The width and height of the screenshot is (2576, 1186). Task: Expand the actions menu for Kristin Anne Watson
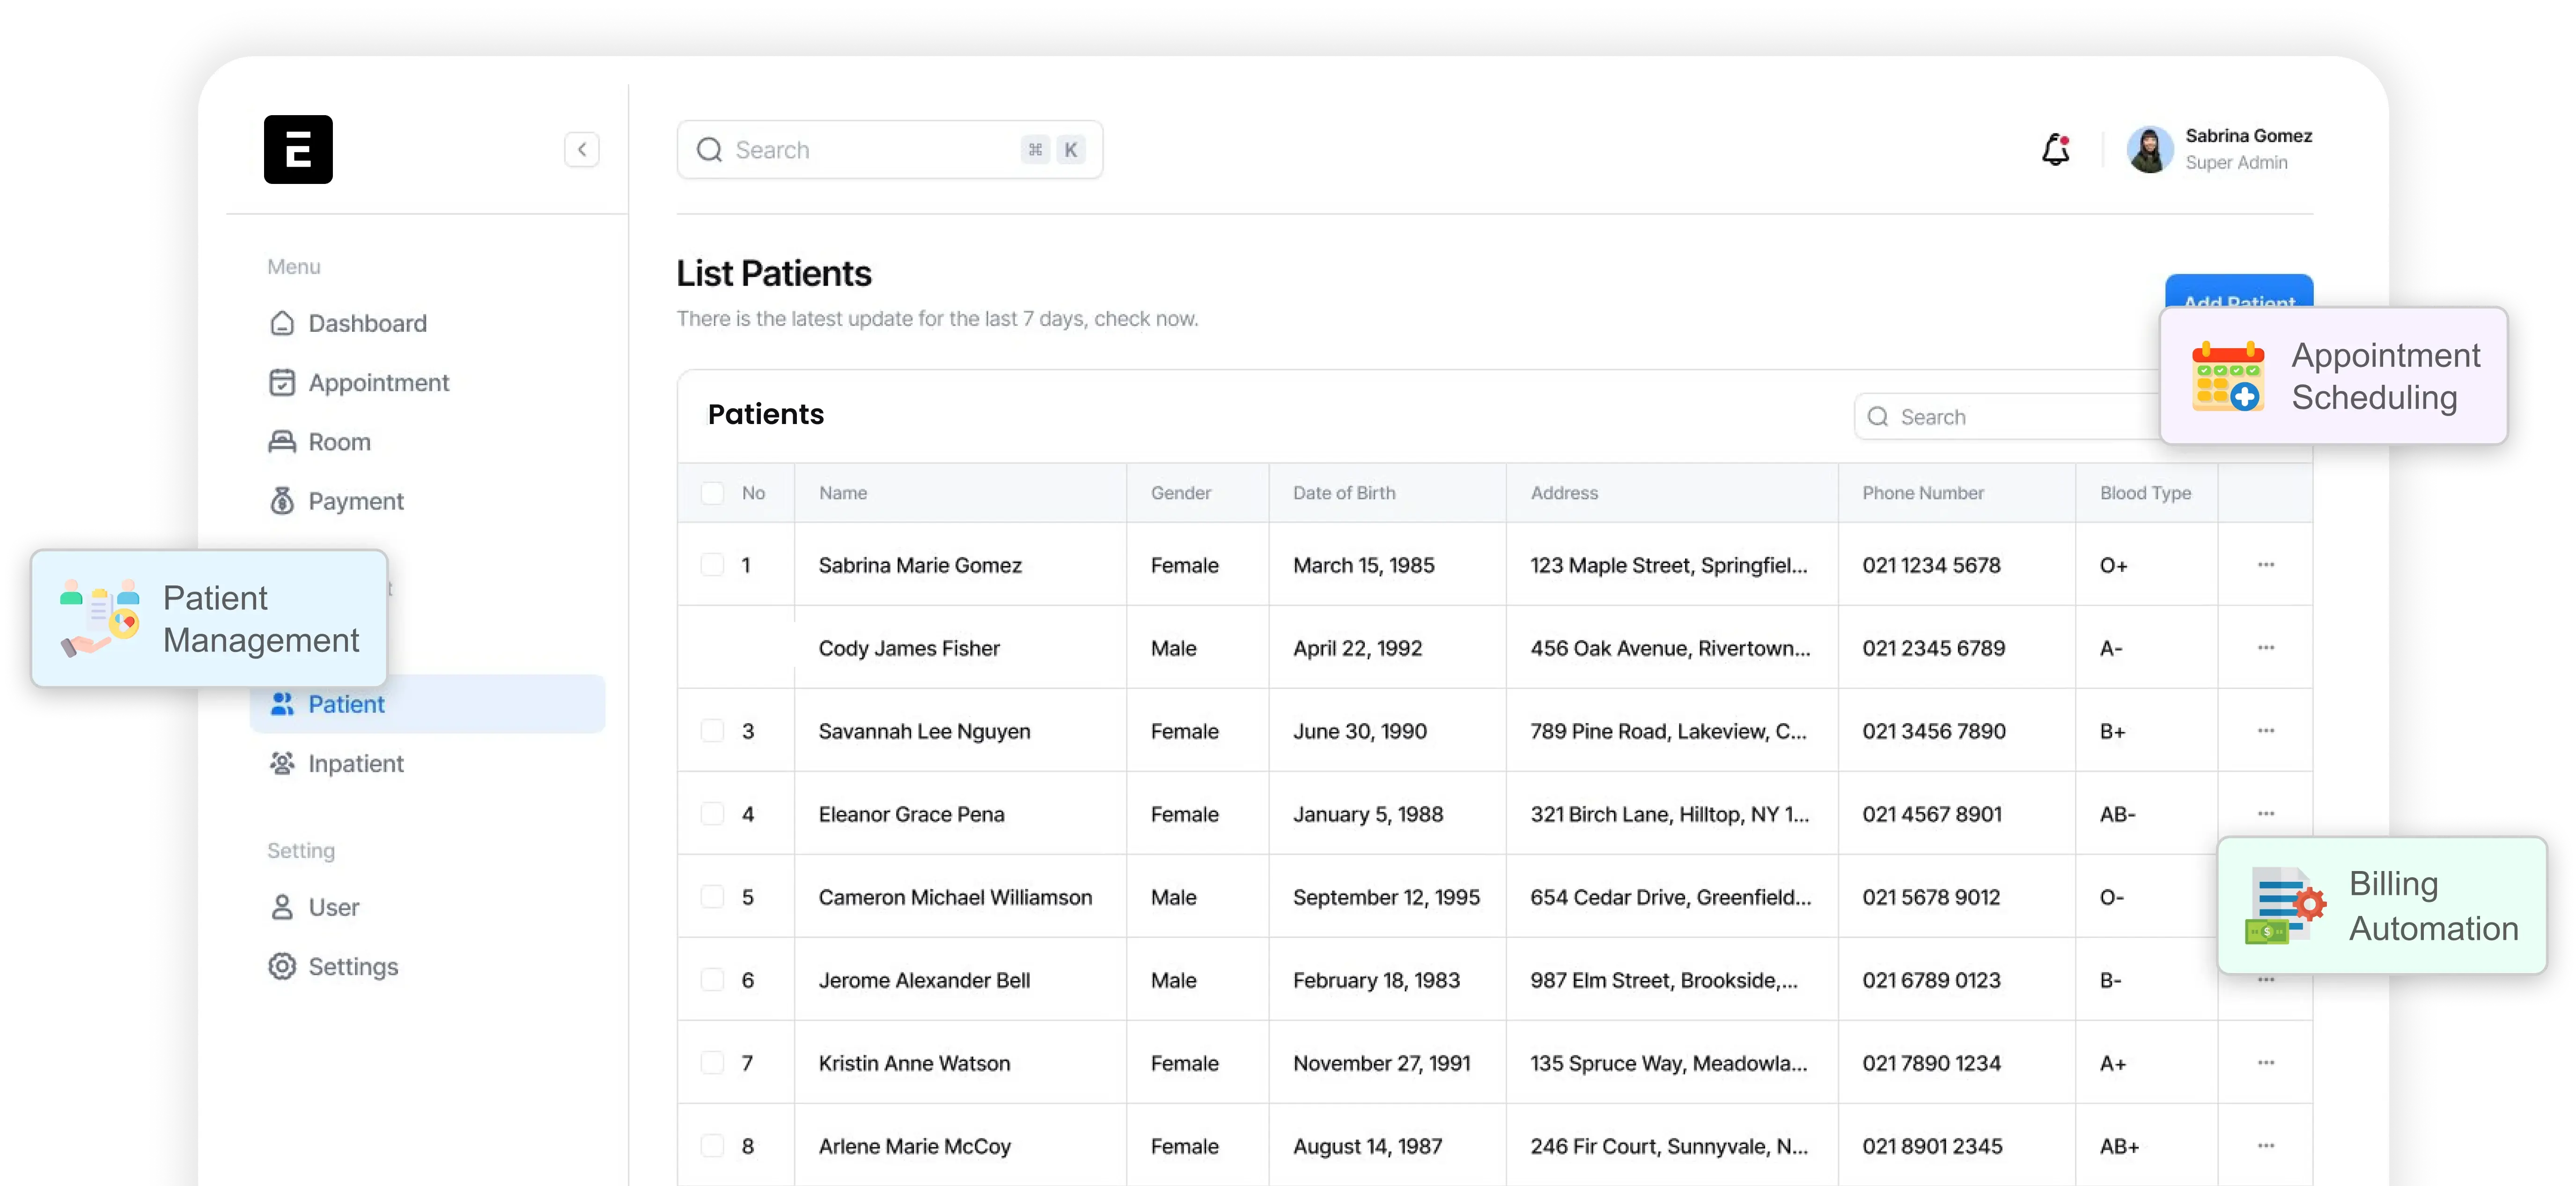pos(2265,1063)
